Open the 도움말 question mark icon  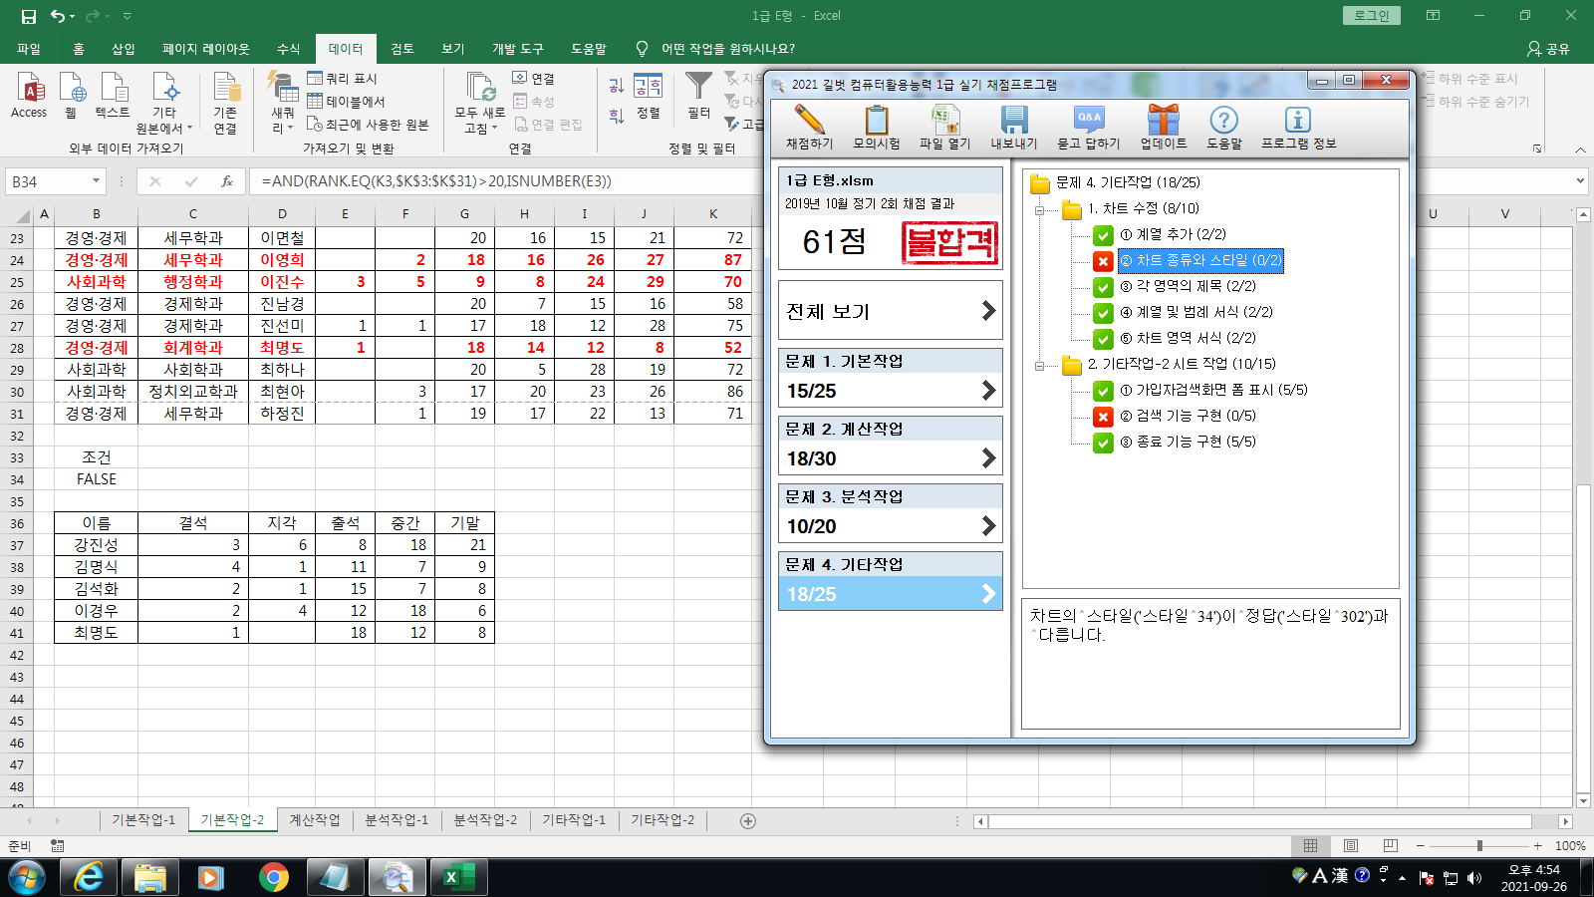click(1223, 121)
